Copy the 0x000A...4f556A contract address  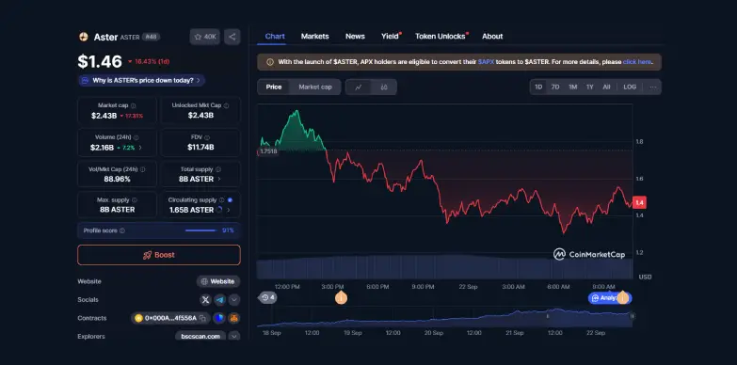[x=202, y=318]
